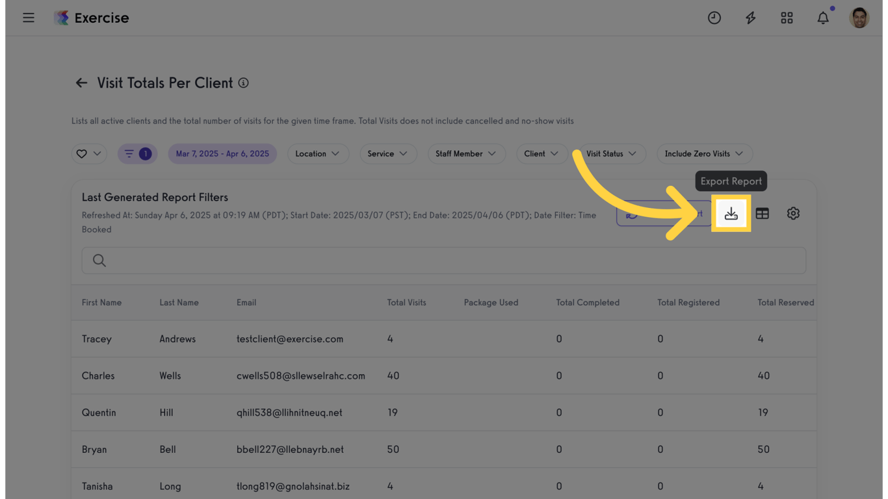Screen dimensions: 888x499
Task: Select the Tracey first name cell
Action: (x=97, y=339)
